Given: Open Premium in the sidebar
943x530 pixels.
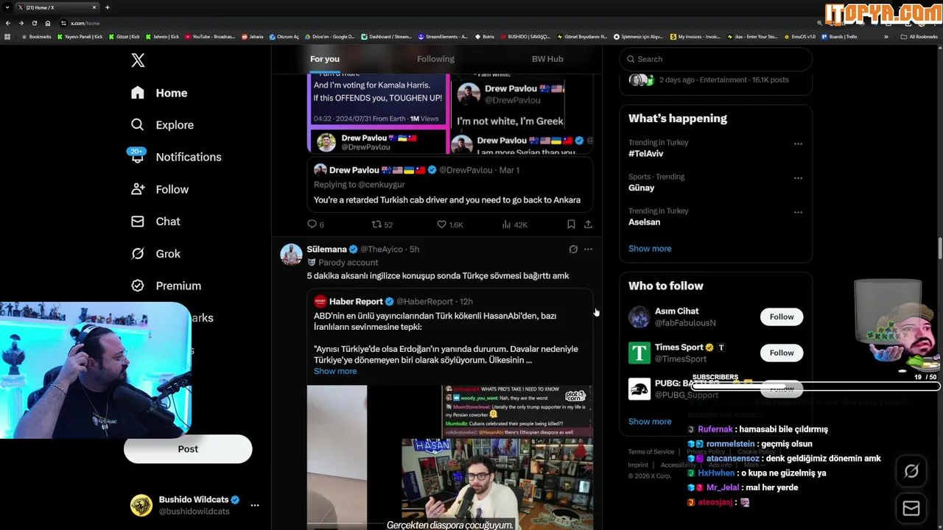Looking at the screenshot, I should pyautogui.click(x=166, y=286).
